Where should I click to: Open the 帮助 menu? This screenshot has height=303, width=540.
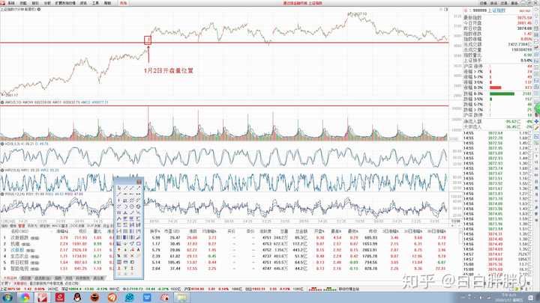click(x=107, y=3)
